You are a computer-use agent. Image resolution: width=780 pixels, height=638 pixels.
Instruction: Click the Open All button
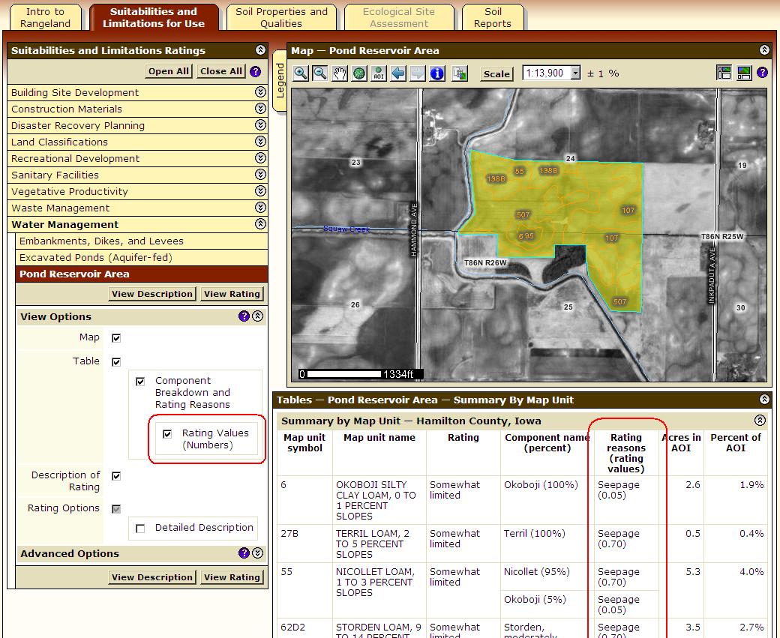coord(169,71)
